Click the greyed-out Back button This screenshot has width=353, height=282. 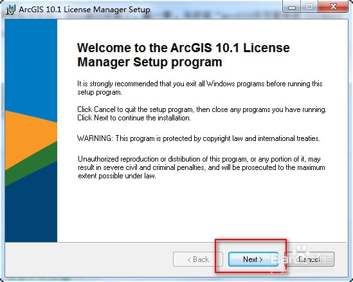coord(198,259)
